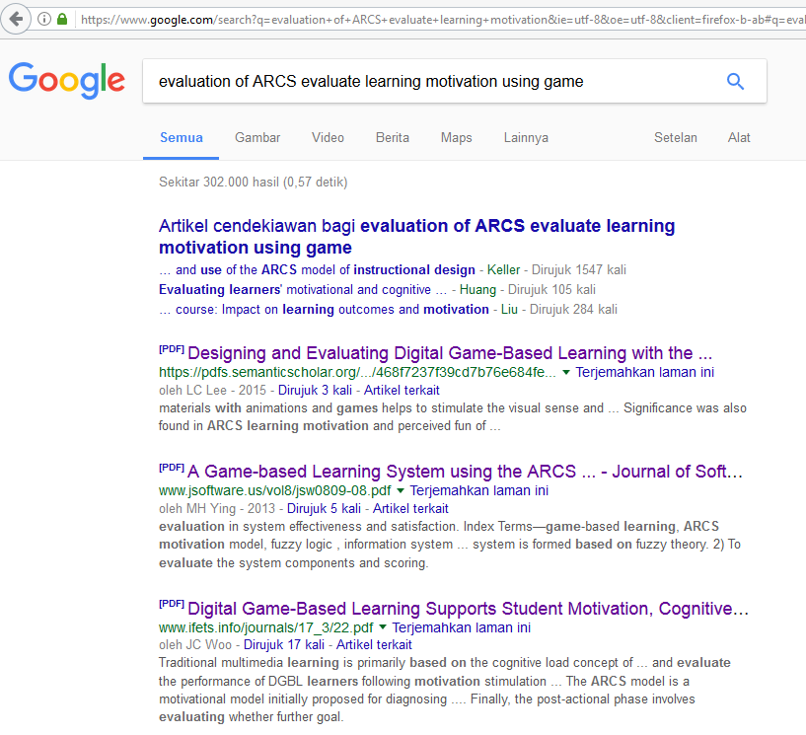Click Dirujuk 5 kali link
806x735 pixels.
point(324,508)
